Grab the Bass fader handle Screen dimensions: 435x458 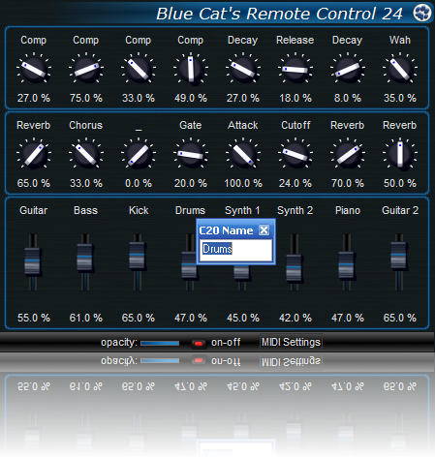click(85, 258)
